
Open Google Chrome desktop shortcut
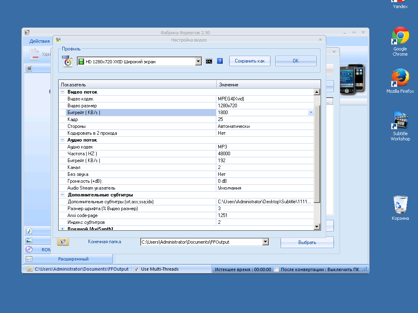tap(400, 41)
